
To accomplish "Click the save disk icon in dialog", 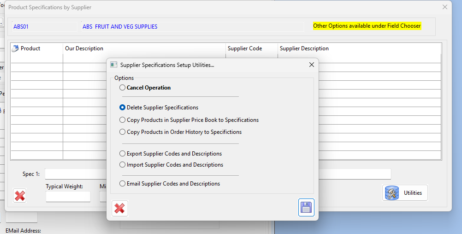I will click(x=306, y=208).
